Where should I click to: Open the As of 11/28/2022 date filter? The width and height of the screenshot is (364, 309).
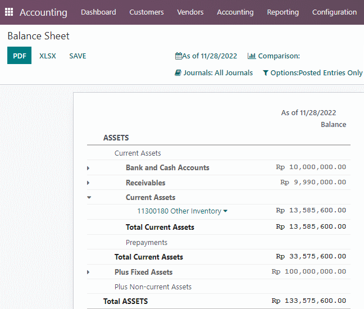coord(206,56)
